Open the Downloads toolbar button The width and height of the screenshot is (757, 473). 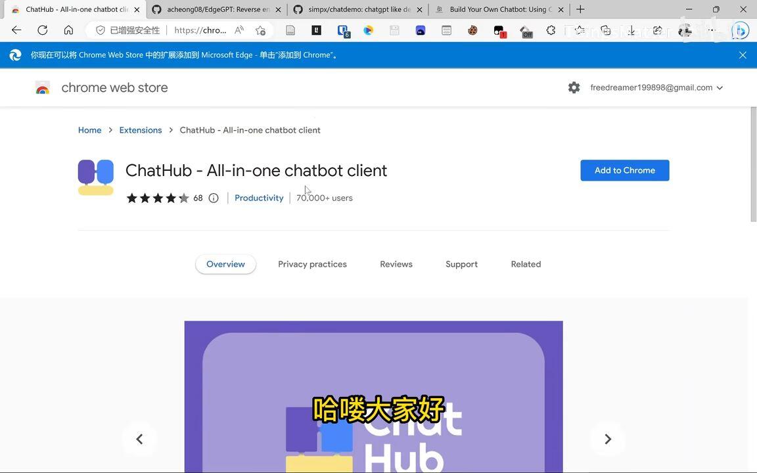coord(631,30)
